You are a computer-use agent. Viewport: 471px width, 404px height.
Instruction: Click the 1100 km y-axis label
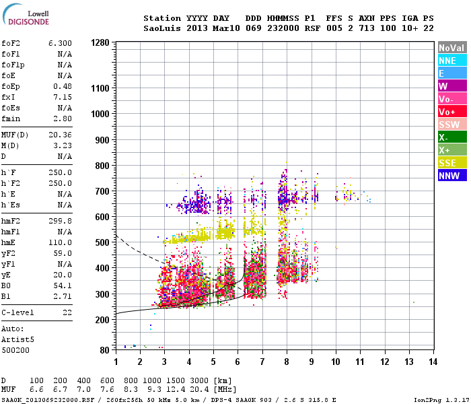pyautogui.click(x=100, y=88)
